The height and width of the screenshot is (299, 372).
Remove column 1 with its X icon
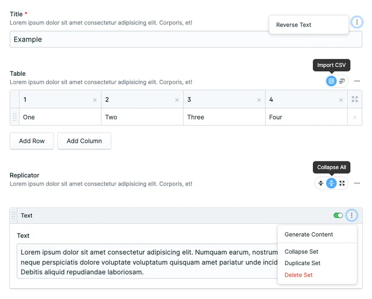(x=95, y=100)
